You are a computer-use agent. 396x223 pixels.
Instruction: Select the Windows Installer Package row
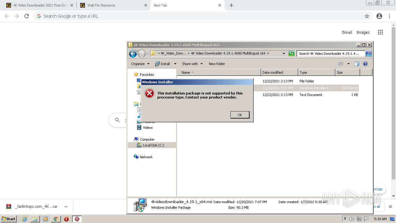point(306,88)
